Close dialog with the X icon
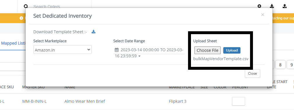The image size is (294, 110). 263,15
